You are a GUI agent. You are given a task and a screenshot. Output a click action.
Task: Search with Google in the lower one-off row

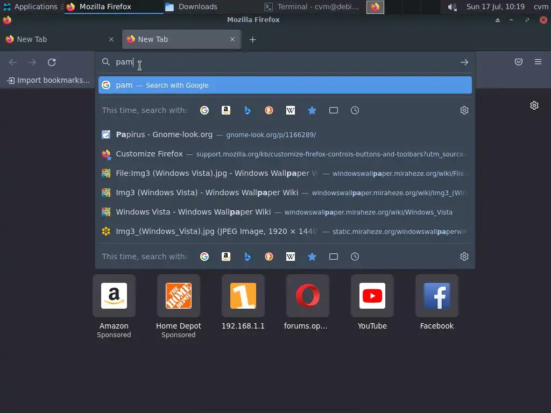204,257
